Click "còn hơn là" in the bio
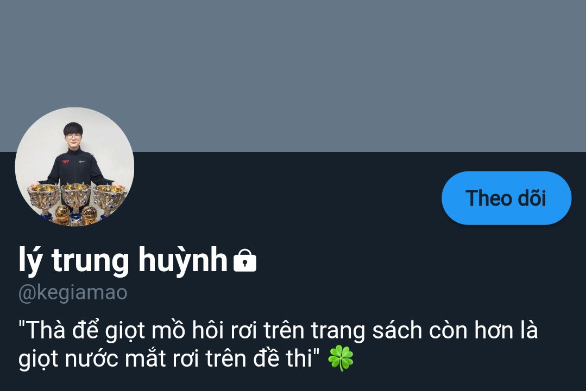The width and height of the screenshot is (586, 391). tap(483, 330)
